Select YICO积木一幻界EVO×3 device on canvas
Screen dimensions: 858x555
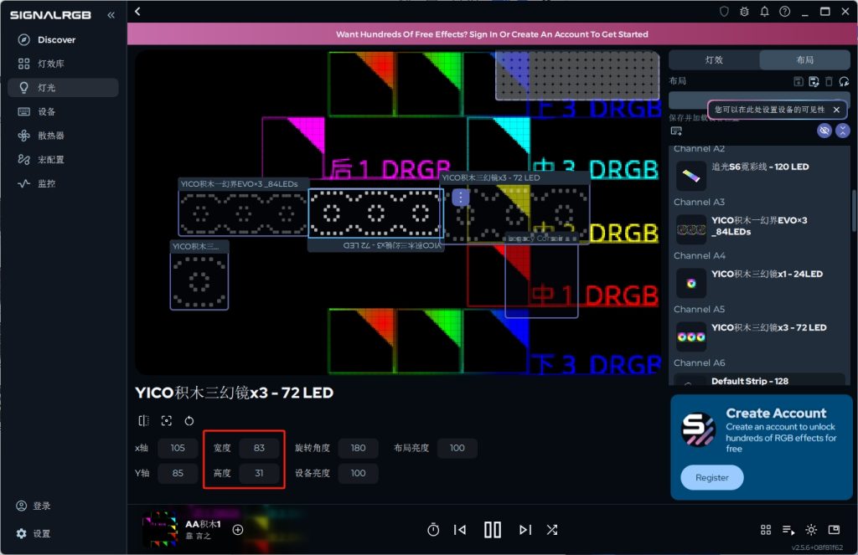click(243, 213)
